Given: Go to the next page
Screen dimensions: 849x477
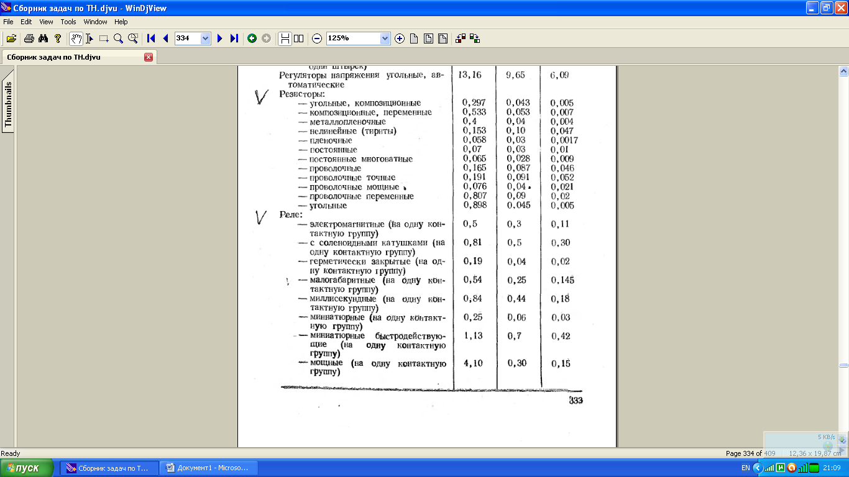Looking at the screenshot, I should point(219,39).
